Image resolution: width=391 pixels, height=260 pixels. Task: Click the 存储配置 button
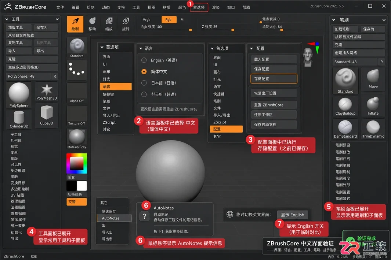point(274,79)
